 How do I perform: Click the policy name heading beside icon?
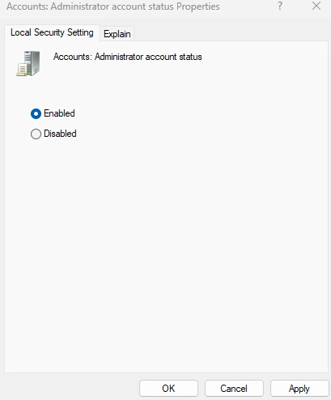coord(128,57)
